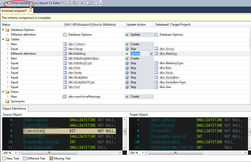The width and height of the screenshot is (251, 162).
Task: Collapse the Tables group
Action: pyautogui.click(x=3, y=39)
